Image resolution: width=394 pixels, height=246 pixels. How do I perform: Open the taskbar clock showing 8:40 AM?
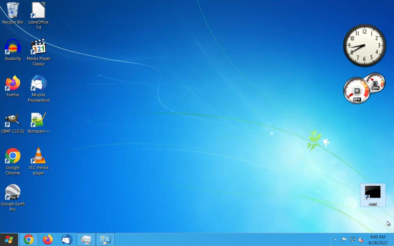pos(378,240)
